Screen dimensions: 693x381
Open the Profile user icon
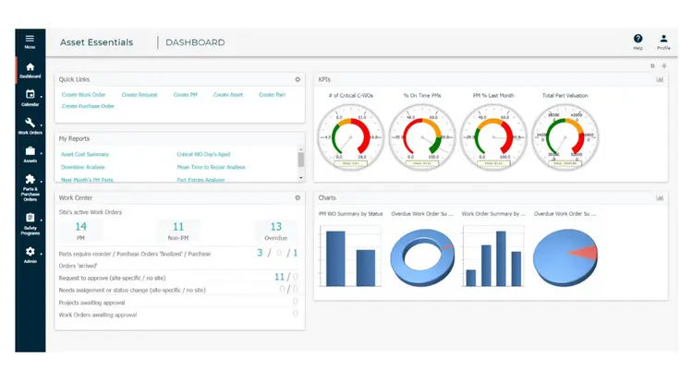663,39
